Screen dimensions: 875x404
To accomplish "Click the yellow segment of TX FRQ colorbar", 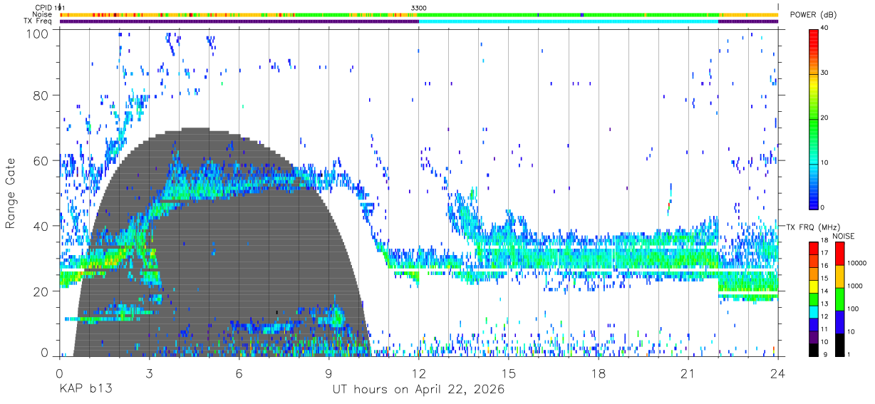I will click(813, 286).
